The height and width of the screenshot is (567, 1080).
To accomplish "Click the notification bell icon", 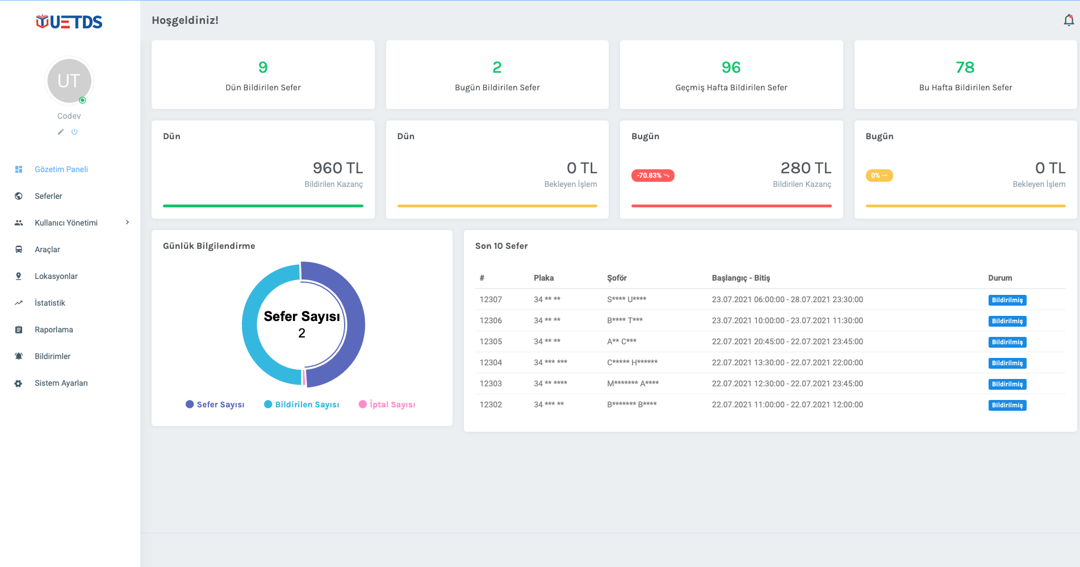I will coord(1068,20).
